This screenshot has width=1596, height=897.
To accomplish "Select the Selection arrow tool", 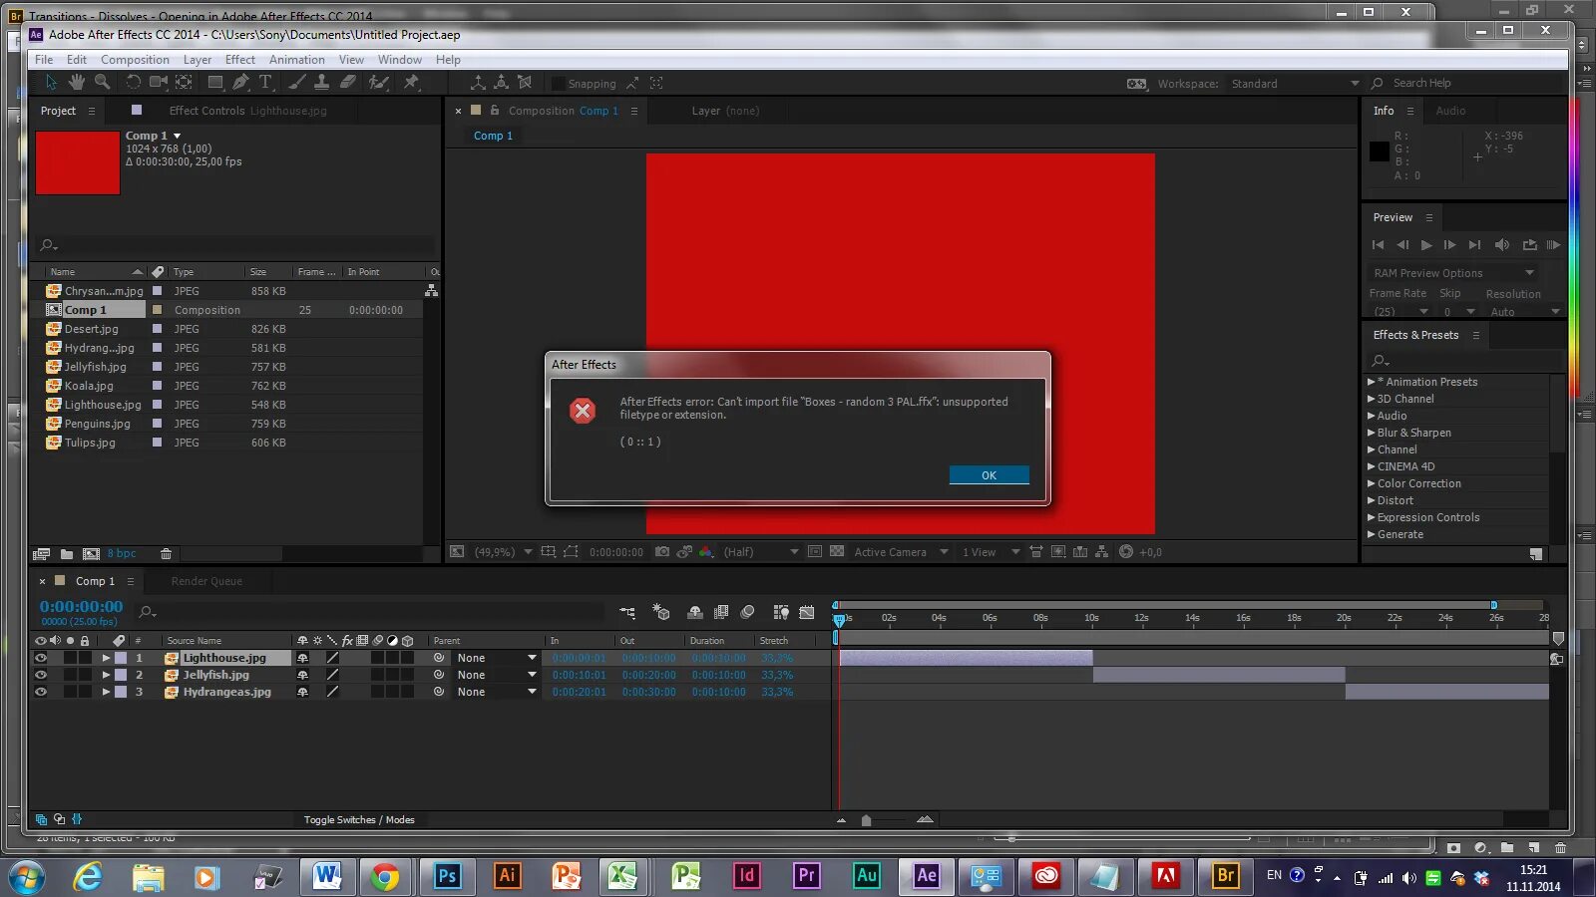I will pyautogui.click(x=51, y=83).
